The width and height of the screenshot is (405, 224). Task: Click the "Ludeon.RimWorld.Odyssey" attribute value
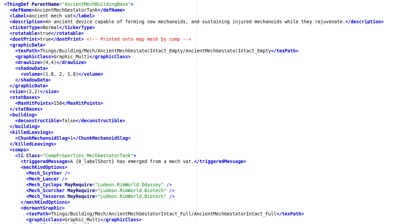130,185
